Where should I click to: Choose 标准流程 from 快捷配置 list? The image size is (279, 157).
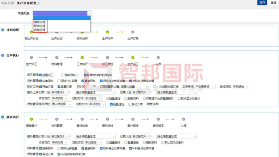tap(40, 26)
